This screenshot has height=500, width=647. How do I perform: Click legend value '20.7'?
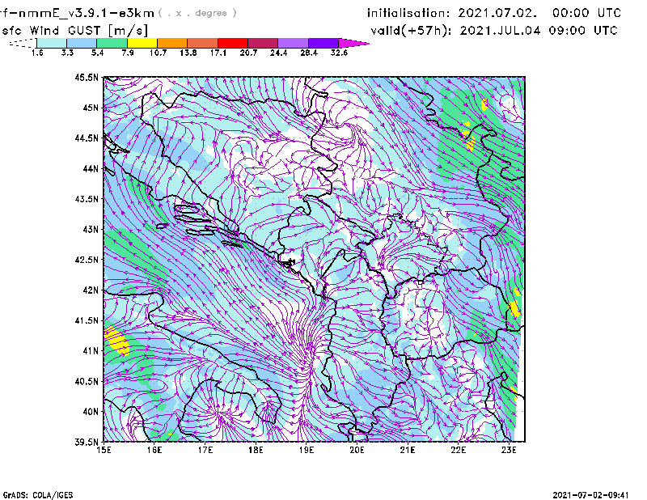[248, 53]
